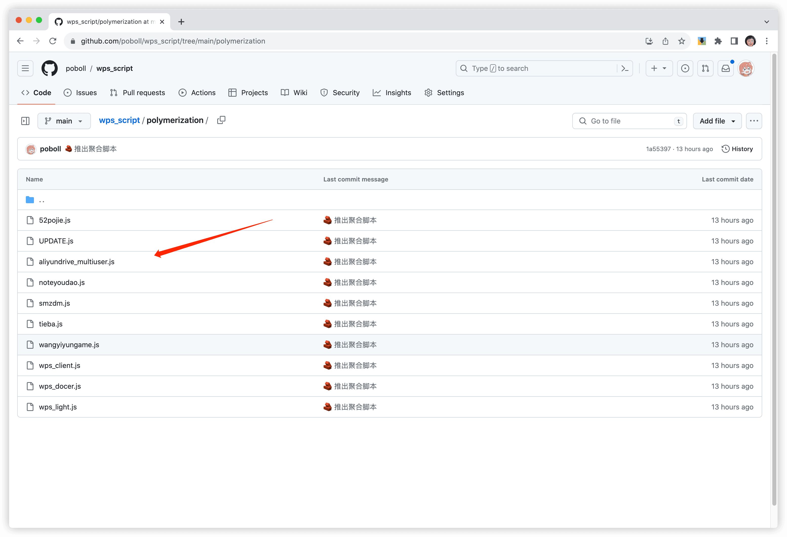Screen dimensions: 787x537
Task: Open the more options ellipsis menu
Action: coord(754,121)
